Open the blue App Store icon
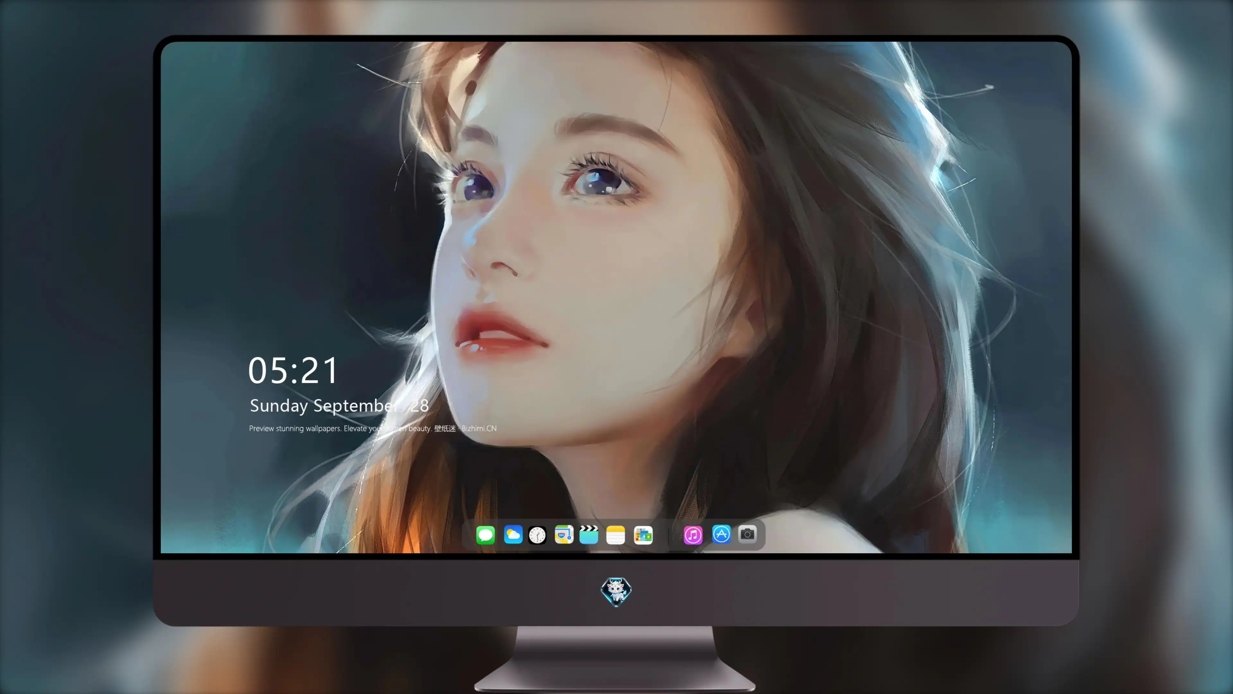 721,534
